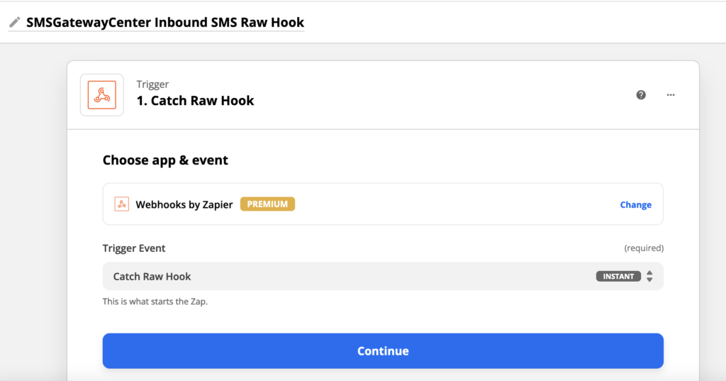Open the Trigger Event dropdown showing Catch Raw Hook
The image size is (726, 381).
340,277
